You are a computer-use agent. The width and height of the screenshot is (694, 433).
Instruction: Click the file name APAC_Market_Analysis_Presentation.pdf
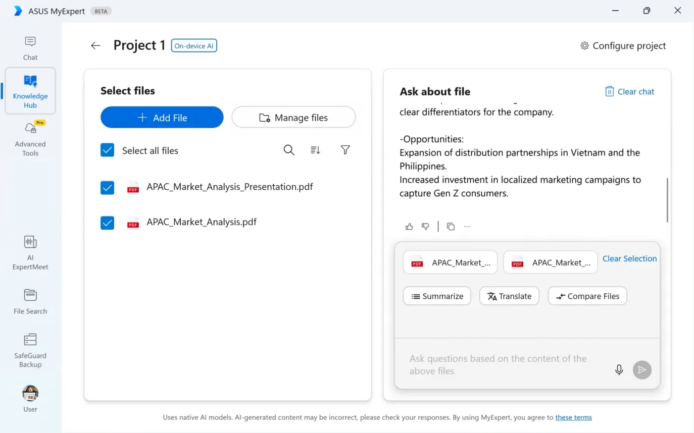click(230, 187)
